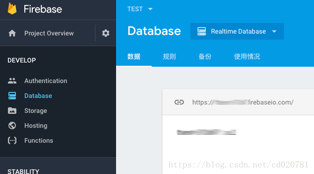Click the Firebase flame logo
The height and width of the screenshot is (174, 314).
click(12, 8)
